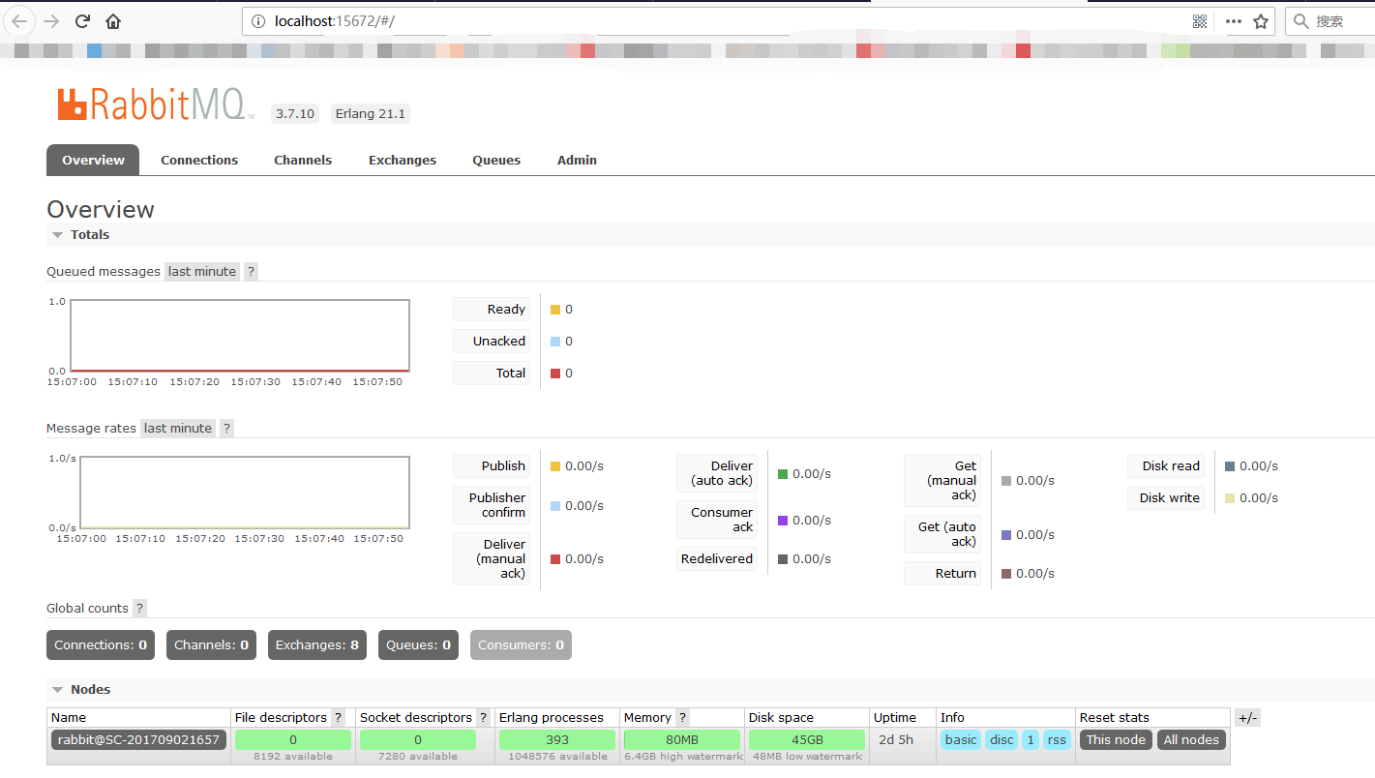1375x778 pixels.
Task: Open the Exchanges tab
Action: (x=403, y=161)
